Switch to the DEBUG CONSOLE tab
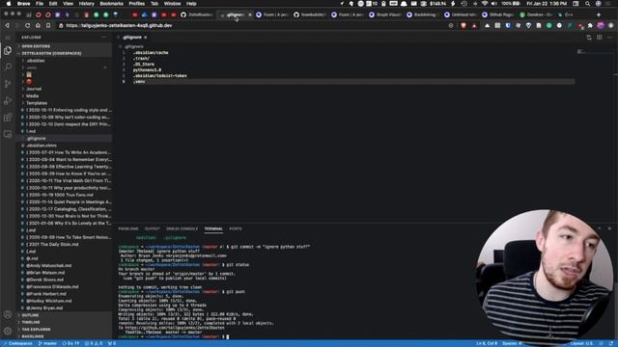The width and height of the screenshot is (618, 347). (x=183, y=228)
